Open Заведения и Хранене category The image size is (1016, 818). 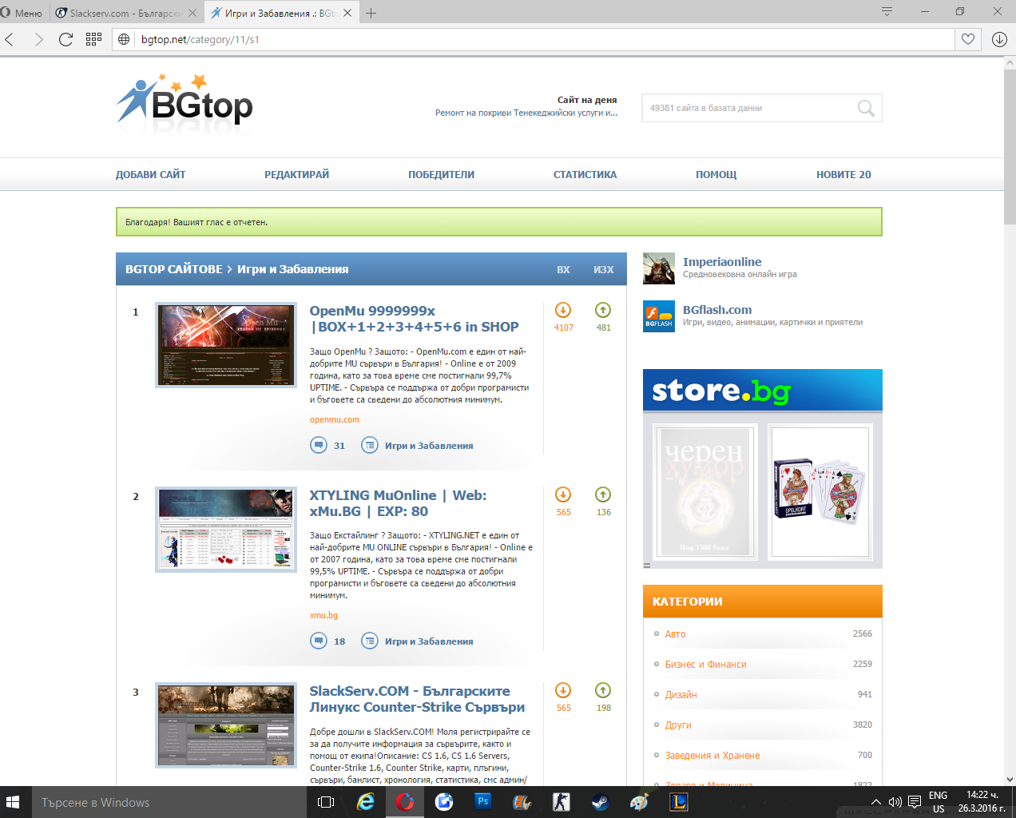point(712,755)
